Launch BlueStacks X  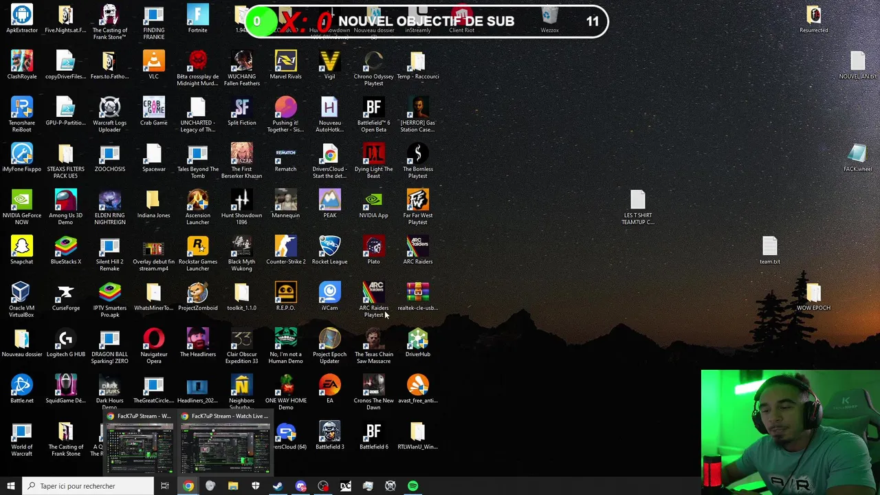click(x=66, y=250)
